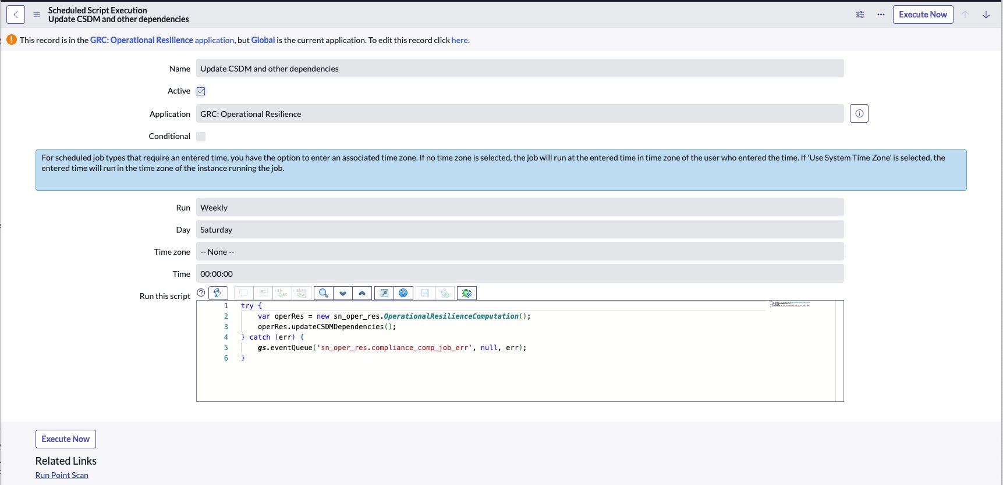Go to the next record arrow
The image size is (1003, 485).
(x=986, y=15)
